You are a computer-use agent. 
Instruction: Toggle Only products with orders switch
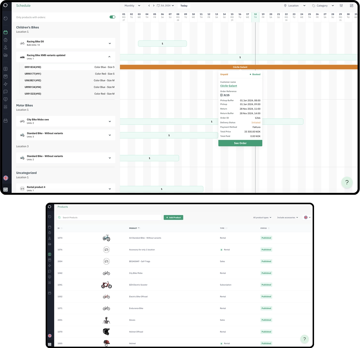pyautogui.click(x=112, y=17)
